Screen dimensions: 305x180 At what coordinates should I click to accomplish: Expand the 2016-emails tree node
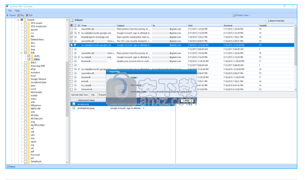point(22,23)
